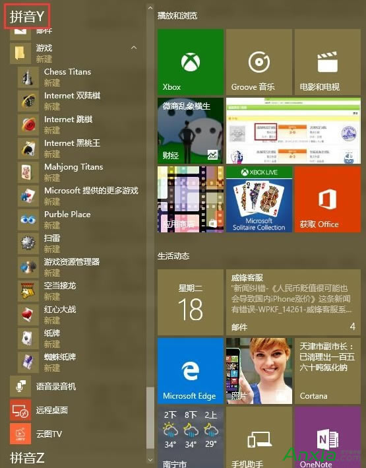Open the calendar tile showing 18

click(191, 302)
